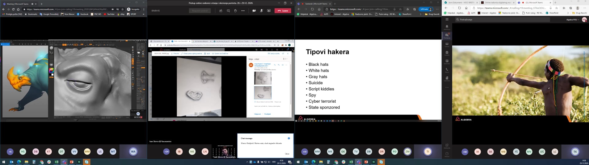Show hidden tray icons chevron on left taskbar

click(247, 162)
